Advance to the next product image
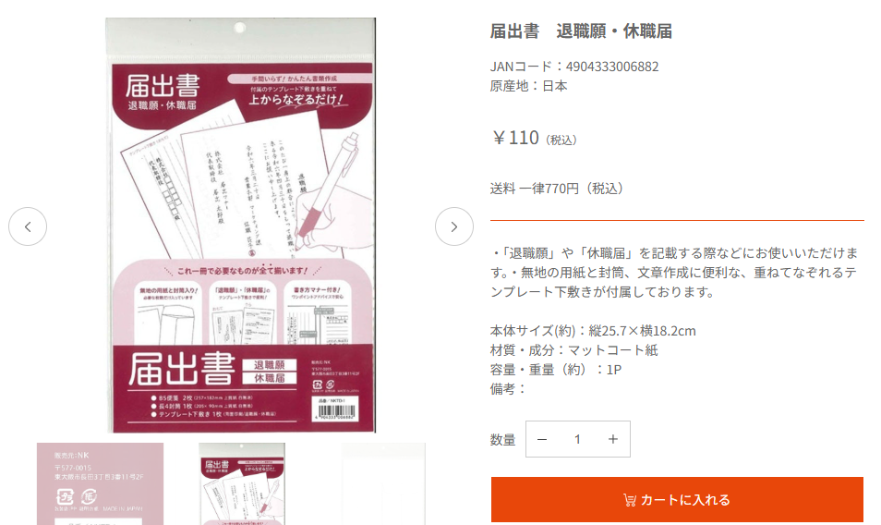Screen dimensions: 881x525 454,226
